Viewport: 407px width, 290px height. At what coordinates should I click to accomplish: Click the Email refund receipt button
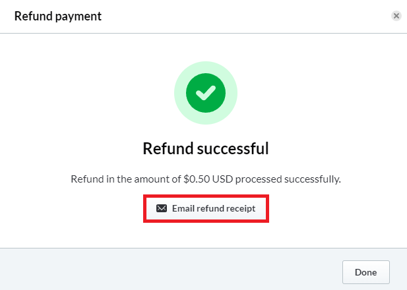point(206,208)
